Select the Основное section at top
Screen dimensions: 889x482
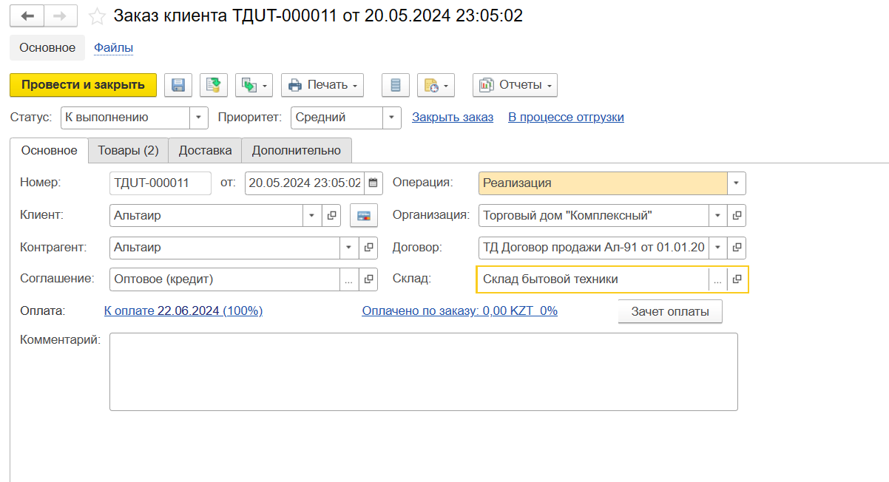pyautogui.click(x=47, y=47)
